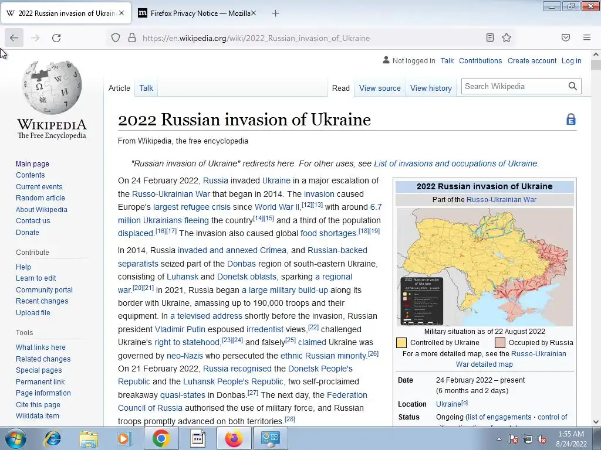This screenshot has width=601, height=450.
Task: Reload the page with the refresh icon
Action: [x=56, y=38]
